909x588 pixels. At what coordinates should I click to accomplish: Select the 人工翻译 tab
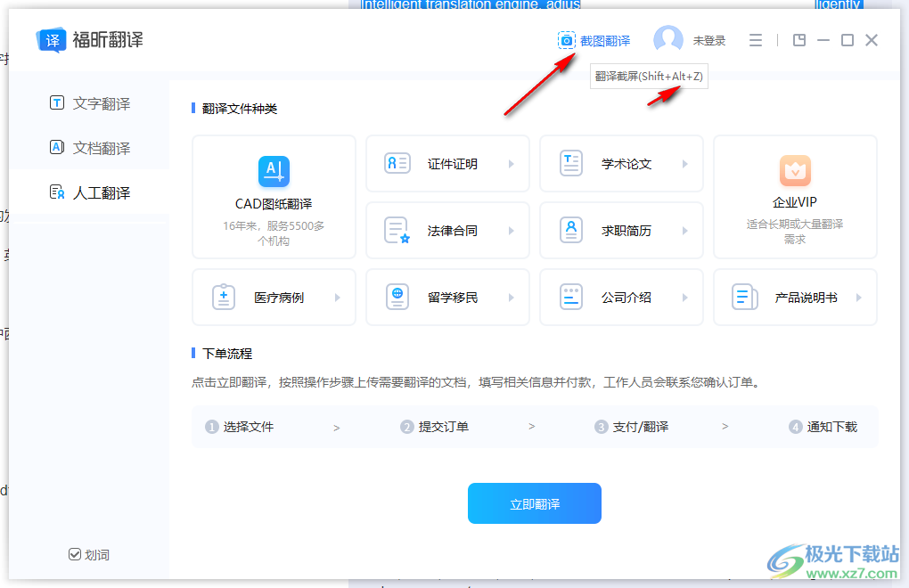click(89, 192)
